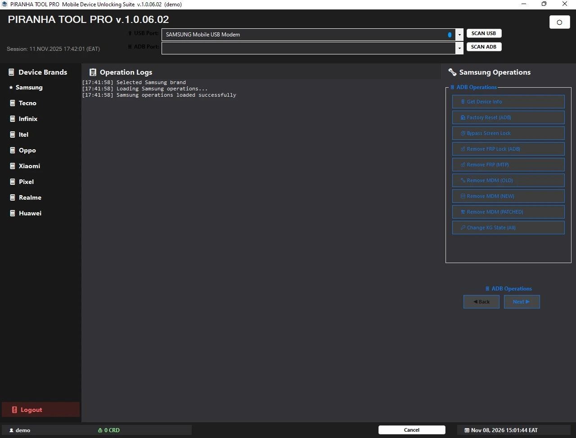Go to Next operations page

522,302
